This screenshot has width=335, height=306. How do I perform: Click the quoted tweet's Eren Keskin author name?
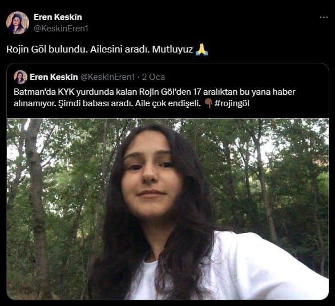click(54, 77)
